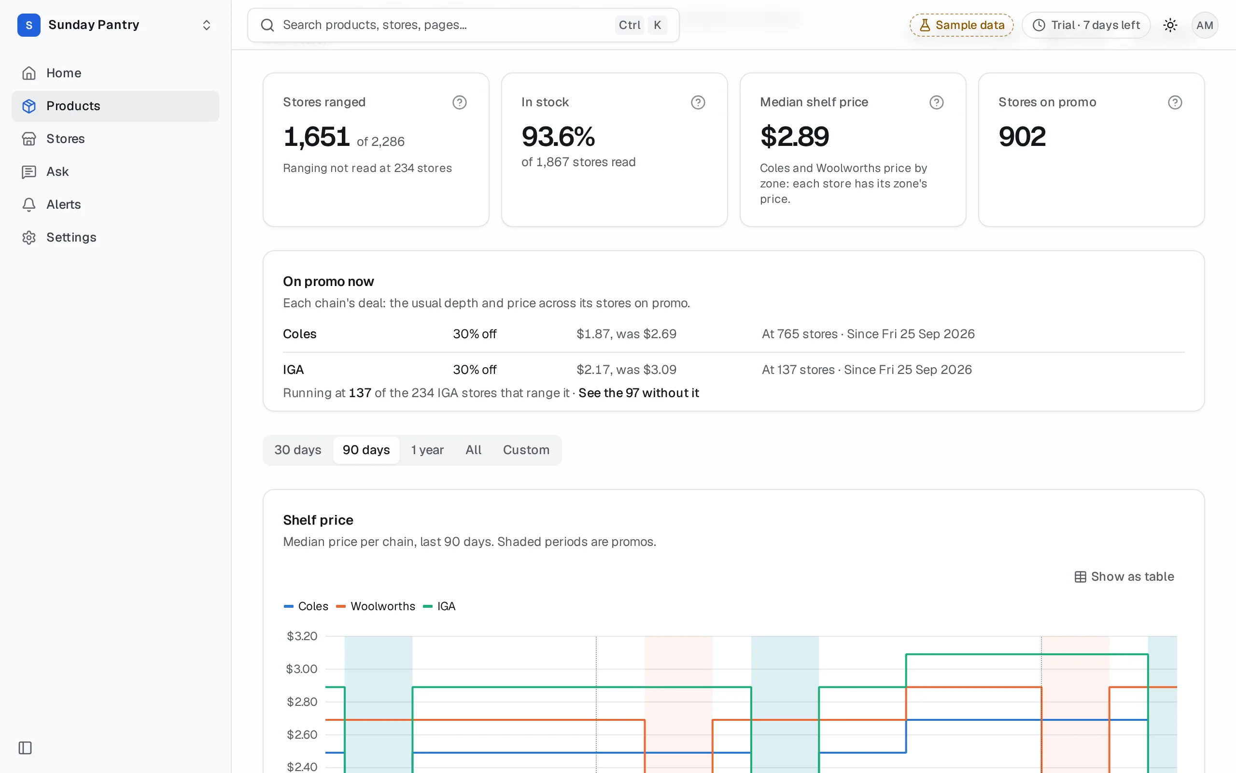Select the Custom range tab
Image resolution: width=1236 pixels, height=773 pixels.
pos(526,450)
